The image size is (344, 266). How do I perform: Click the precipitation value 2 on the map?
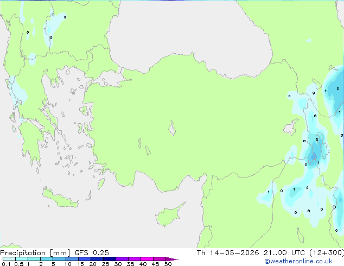(x=317, y=140)
